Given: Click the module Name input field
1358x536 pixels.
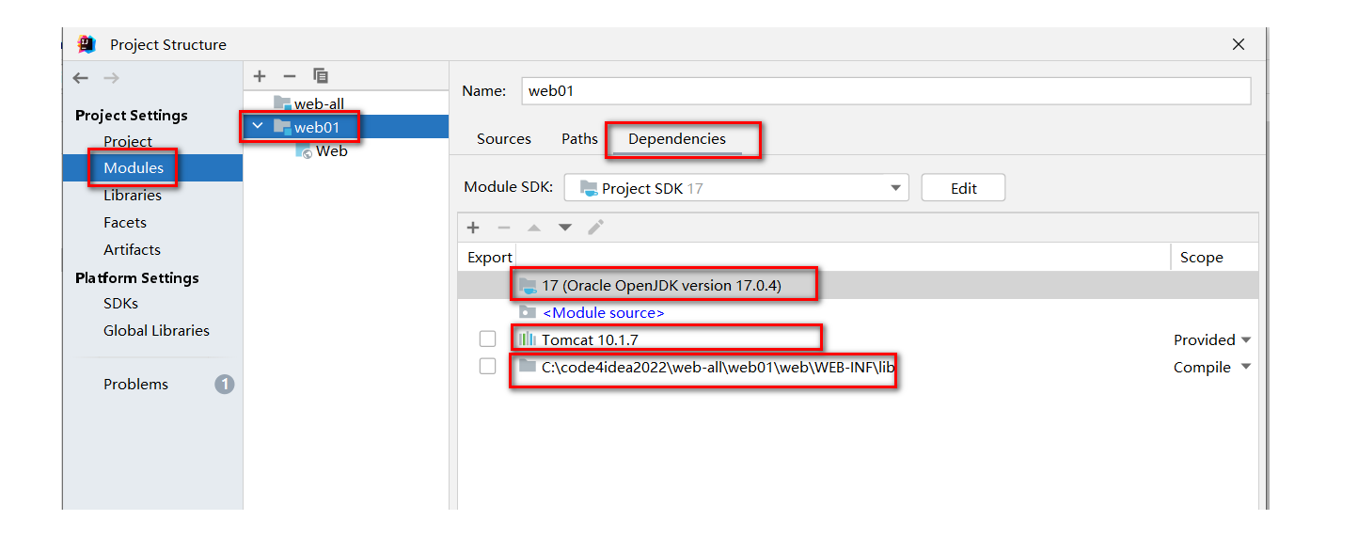Looking at the screenshot, I should pyautogui.click(x=885, y=91).
